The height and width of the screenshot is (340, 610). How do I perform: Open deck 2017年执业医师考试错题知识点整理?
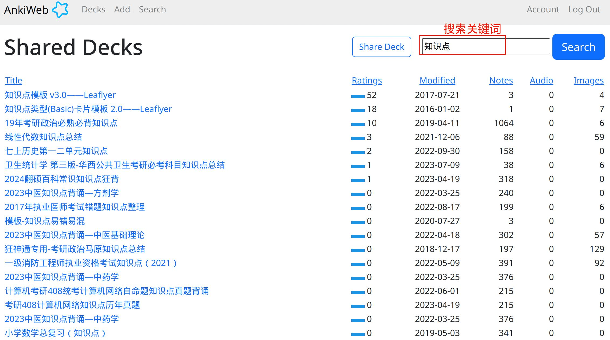tap(75, 207)
